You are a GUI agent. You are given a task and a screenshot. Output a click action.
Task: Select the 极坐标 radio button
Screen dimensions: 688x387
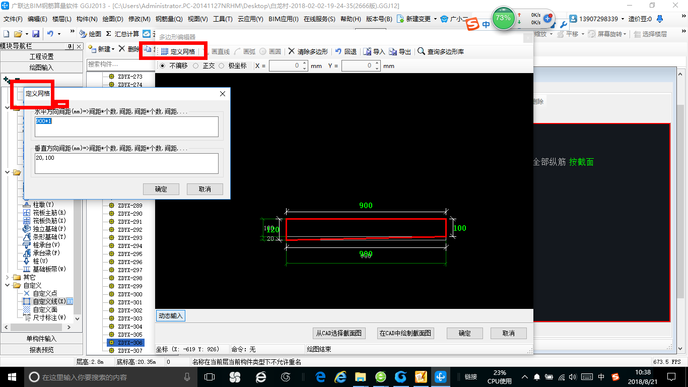coord(222,66)
